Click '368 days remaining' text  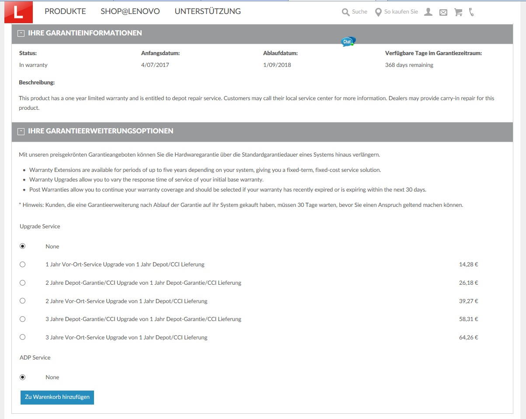pos(409,65)
